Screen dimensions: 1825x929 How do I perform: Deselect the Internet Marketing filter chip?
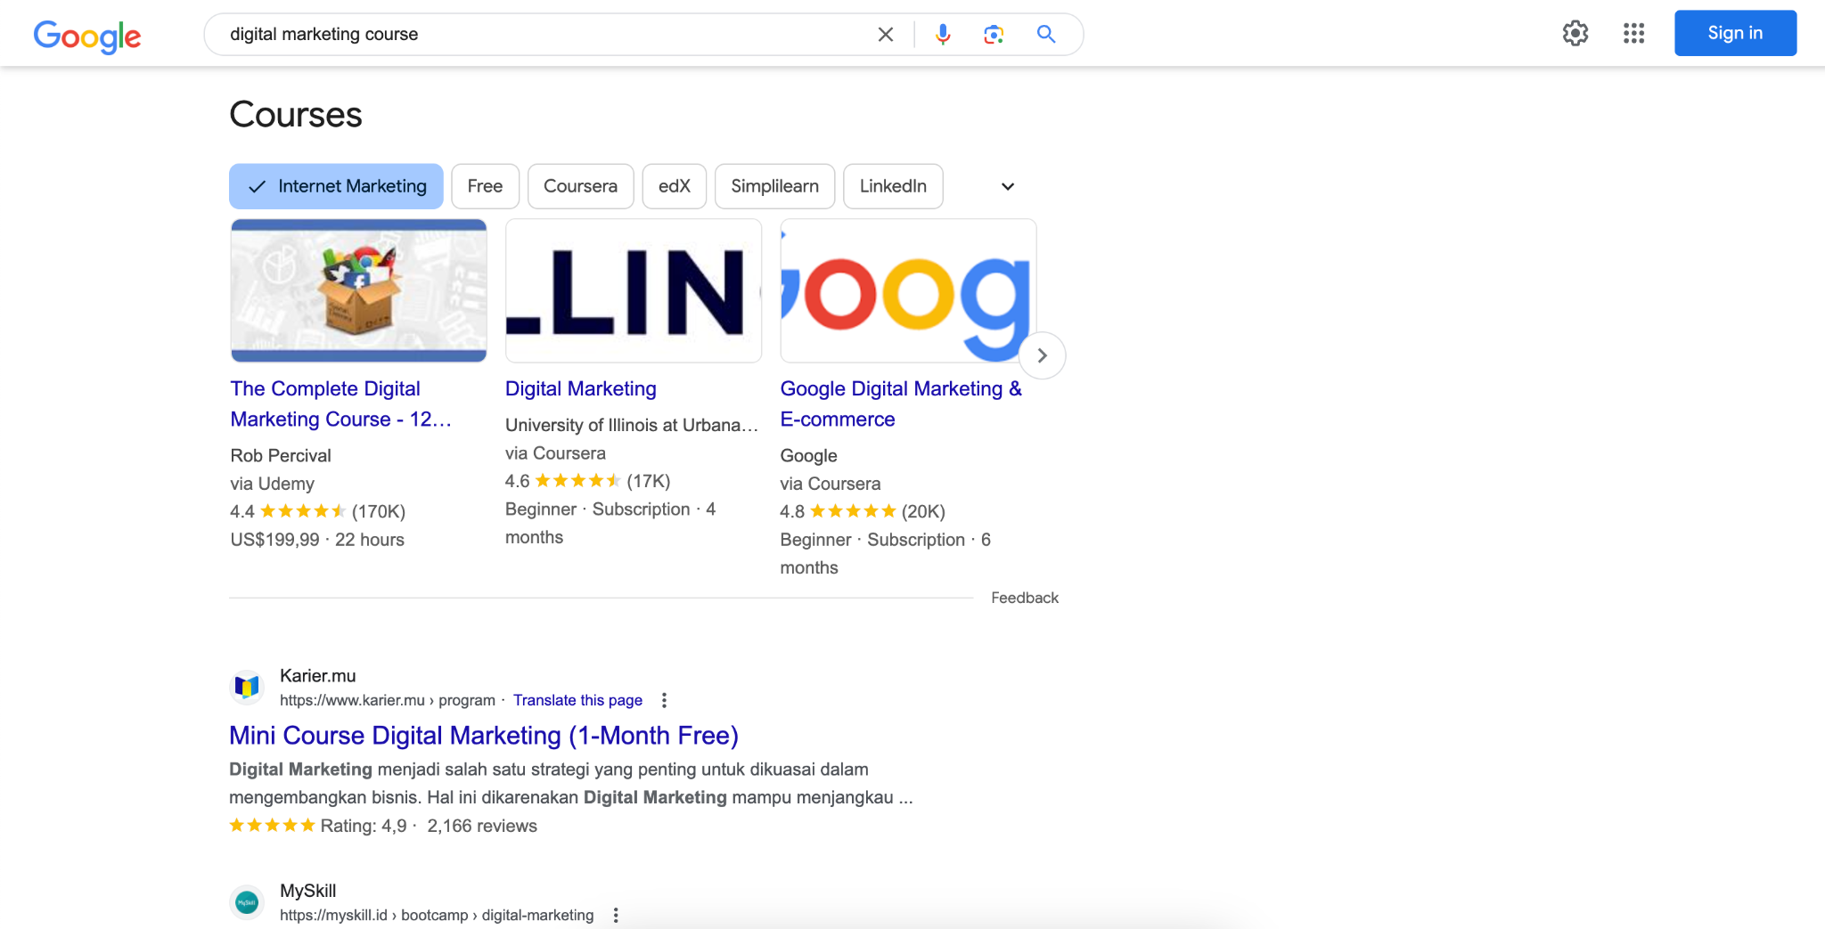[x=336, y=186]
